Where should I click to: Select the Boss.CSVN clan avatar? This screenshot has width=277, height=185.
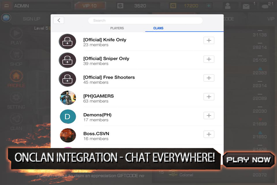click(68, 135)
